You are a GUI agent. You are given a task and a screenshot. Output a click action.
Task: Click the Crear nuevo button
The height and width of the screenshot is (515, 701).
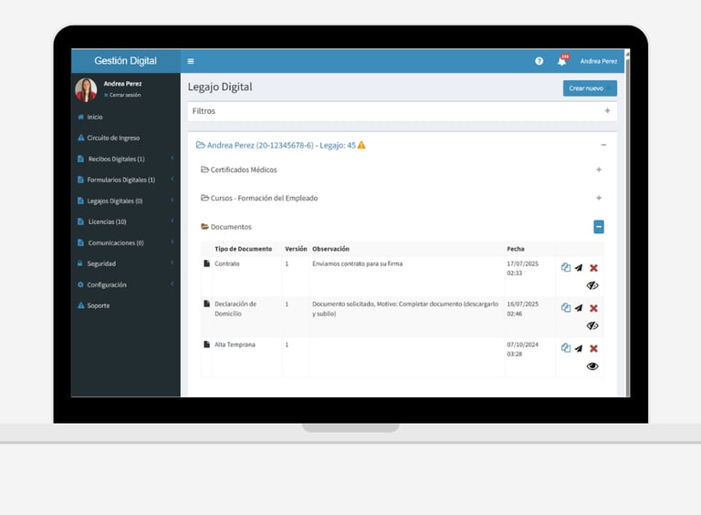[590, 88]
